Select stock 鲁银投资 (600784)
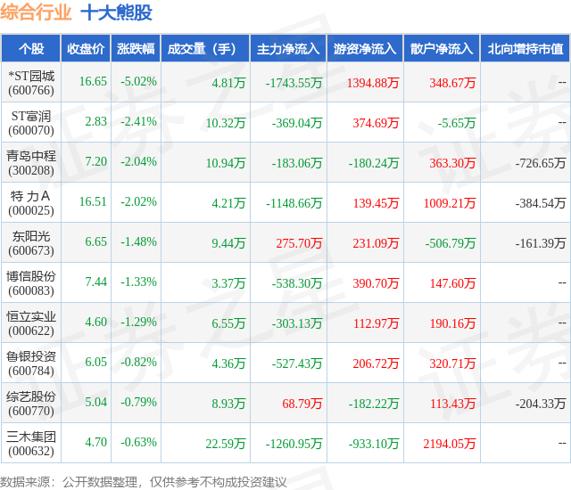 (x=31, y=363)
